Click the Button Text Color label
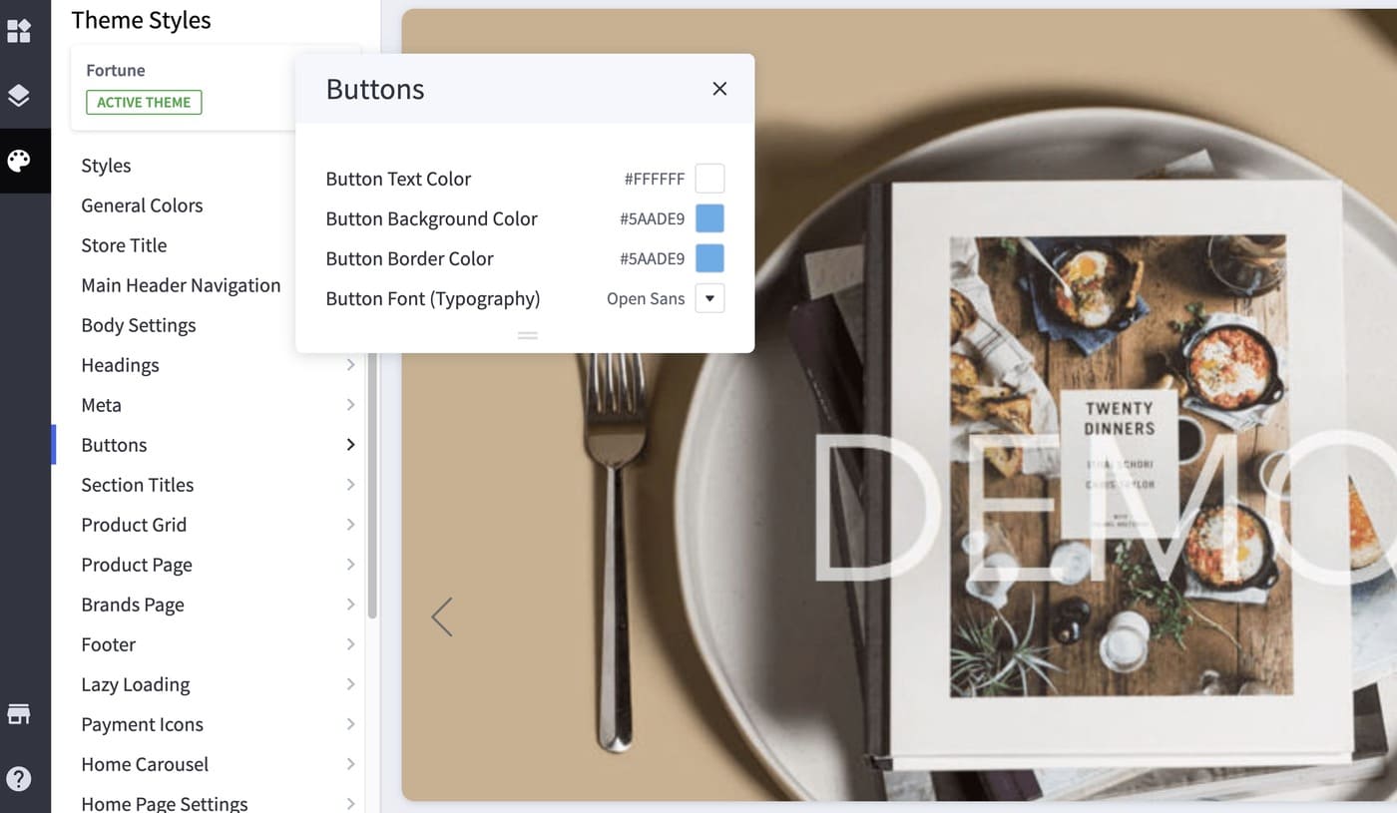Screen dimensions: 1397x813 click(x=398, y=179)
